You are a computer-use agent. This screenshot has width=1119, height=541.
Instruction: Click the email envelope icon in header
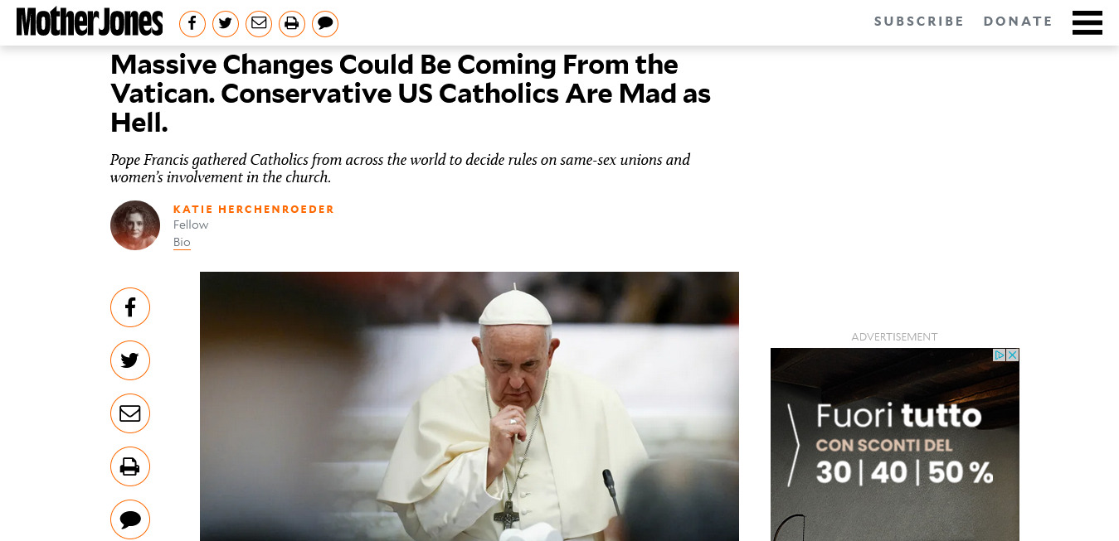[259, 23]
